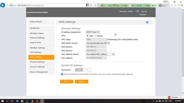Show hidden system tray icons chevron

coord(153,101)
